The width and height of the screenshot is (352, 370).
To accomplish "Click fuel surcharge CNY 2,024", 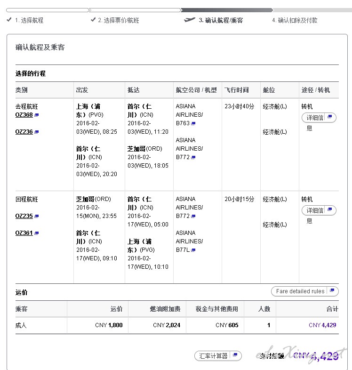I will (x=167, y=325).
